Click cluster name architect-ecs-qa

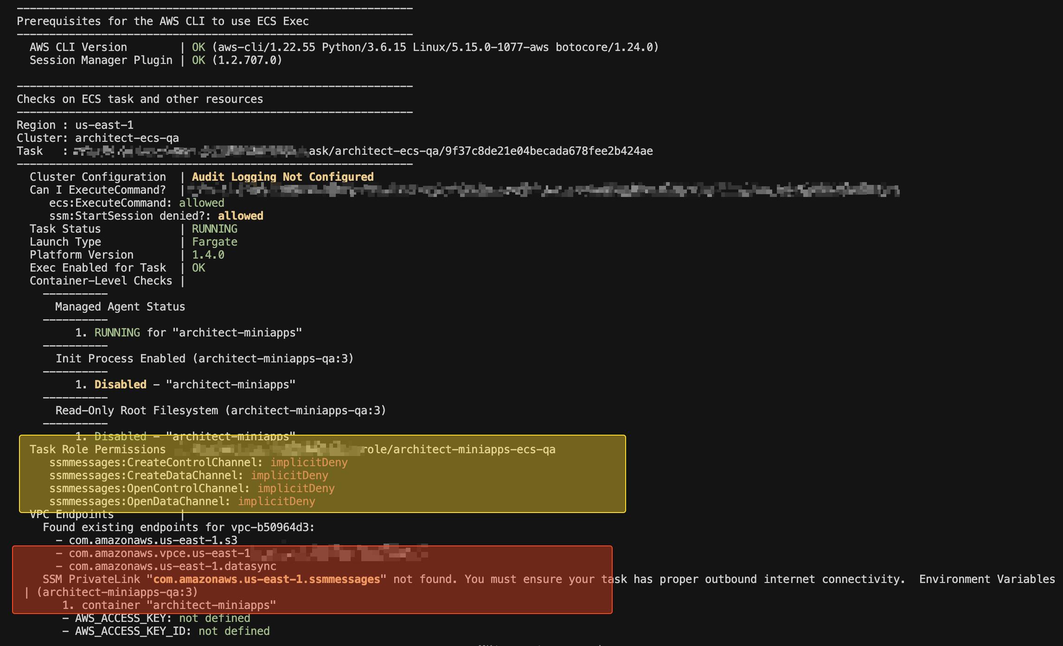pos(127,138)
